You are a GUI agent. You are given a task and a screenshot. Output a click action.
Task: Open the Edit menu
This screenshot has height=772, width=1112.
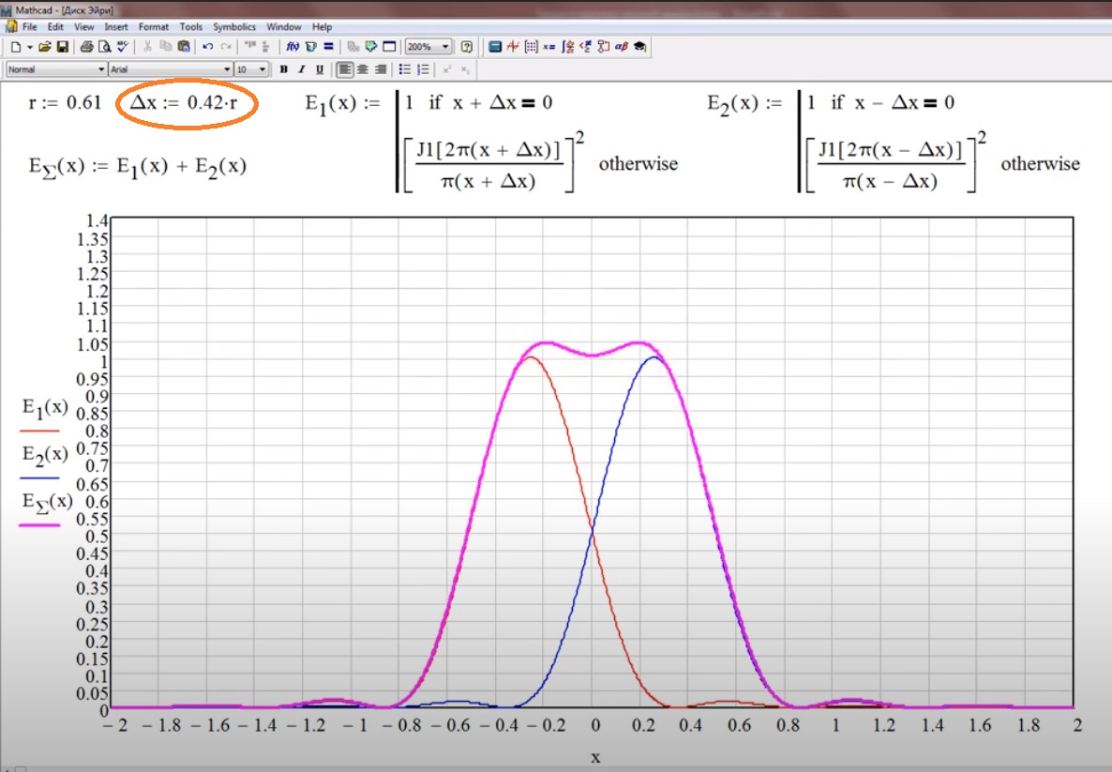55,27
